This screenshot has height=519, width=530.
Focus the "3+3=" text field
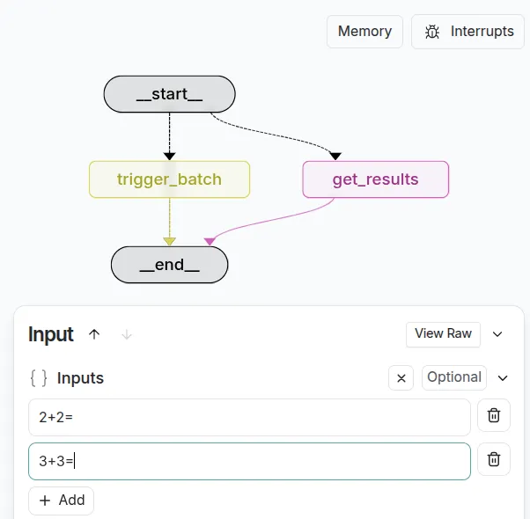tap(249, 461)
